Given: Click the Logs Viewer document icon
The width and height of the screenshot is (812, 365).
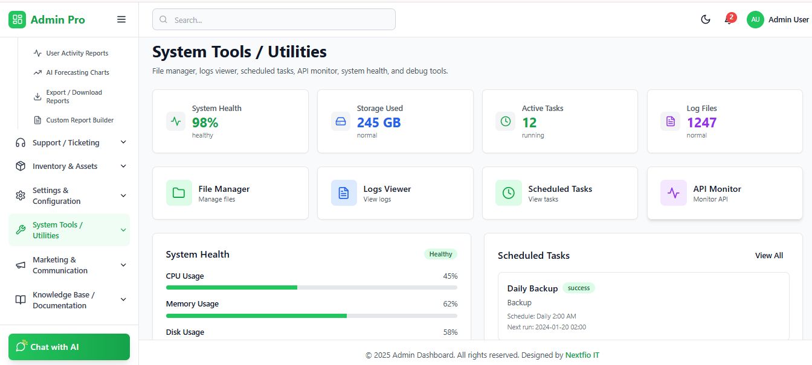Looking at the screenshot, I should click(344, 193).
